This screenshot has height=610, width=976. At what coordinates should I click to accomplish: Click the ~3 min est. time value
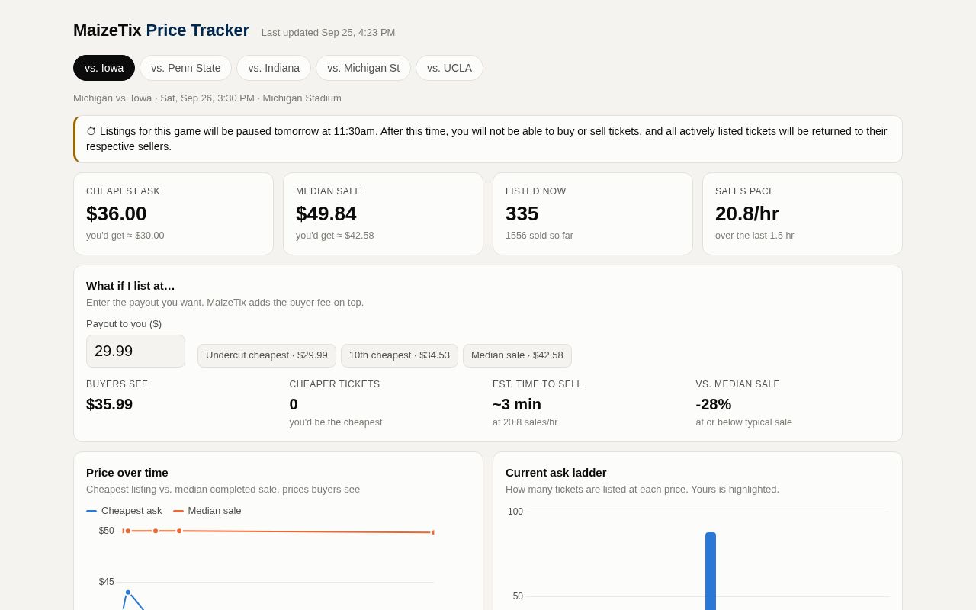pos(517,404)
